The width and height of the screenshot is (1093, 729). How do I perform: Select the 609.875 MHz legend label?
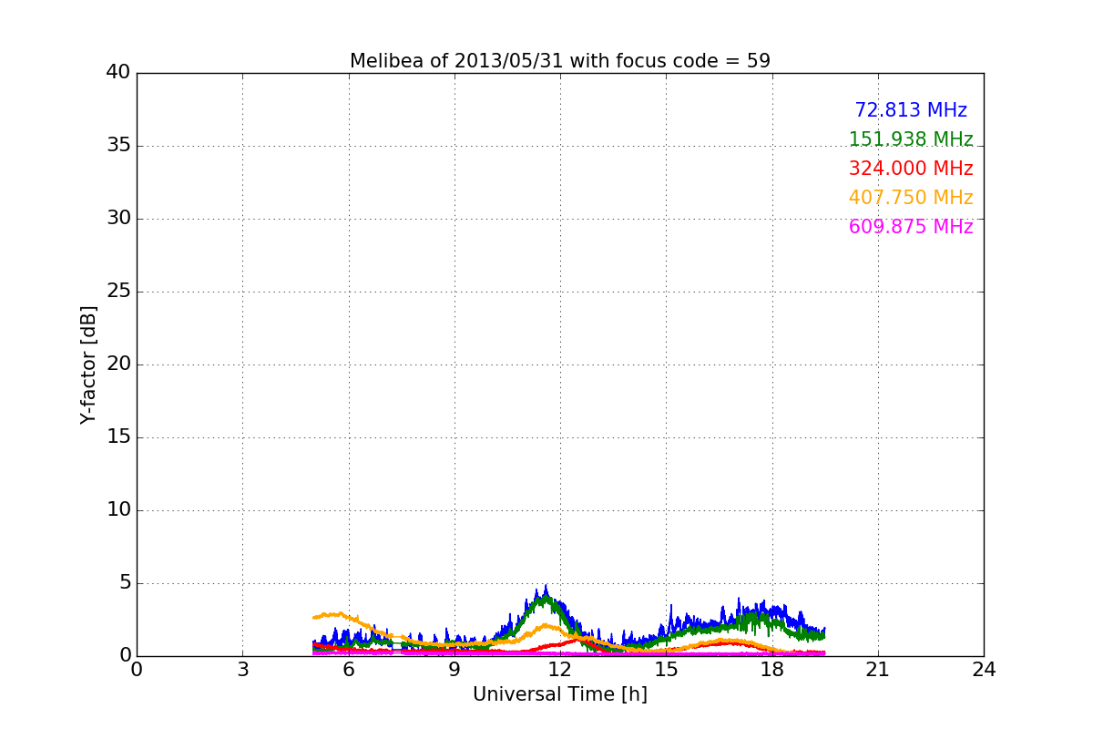[911, 227]
